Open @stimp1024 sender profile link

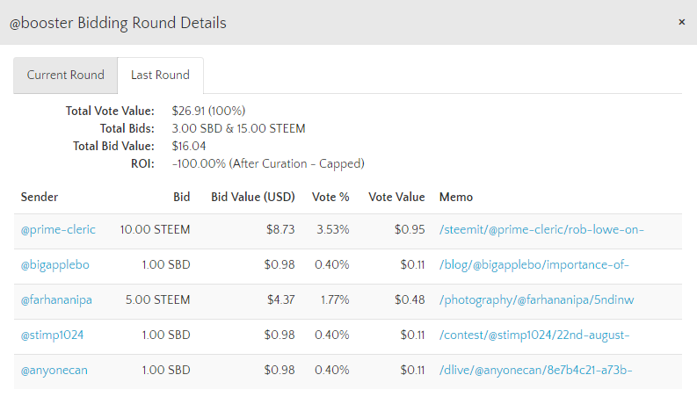[52, 335]
